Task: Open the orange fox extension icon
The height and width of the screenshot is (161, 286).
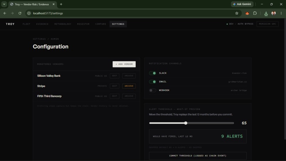Action: (x=247, y=13)
